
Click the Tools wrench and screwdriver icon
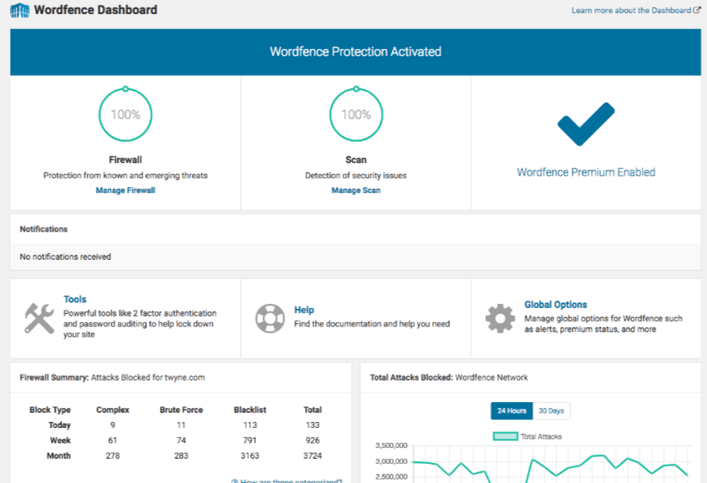(x=39, y=318)
